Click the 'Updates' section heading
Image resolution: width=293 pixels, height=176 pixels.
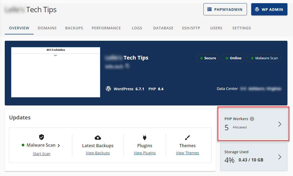click(20, 118)
